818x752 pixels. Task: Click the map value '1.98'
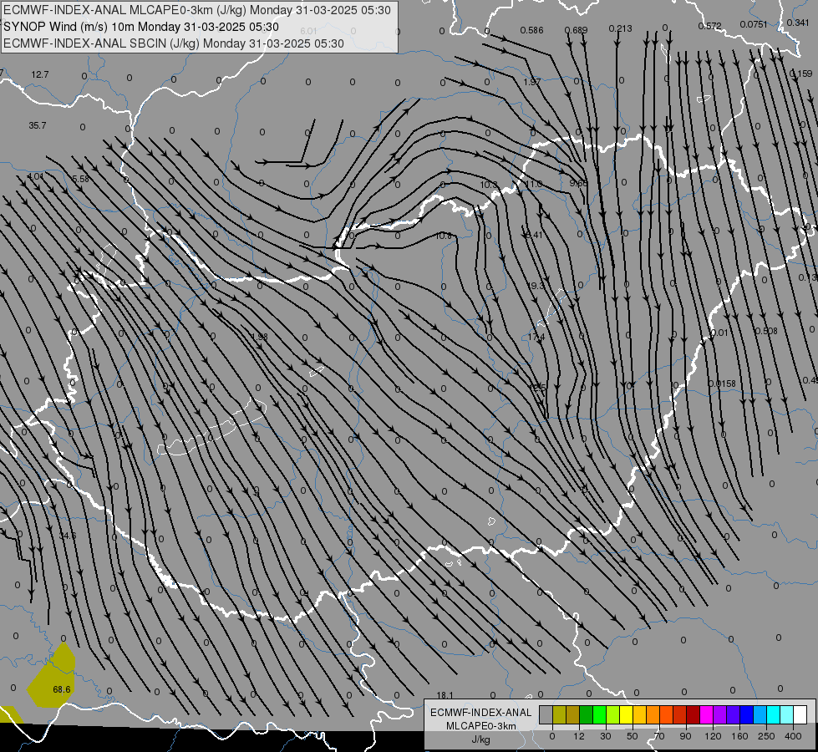click(259, 337)
